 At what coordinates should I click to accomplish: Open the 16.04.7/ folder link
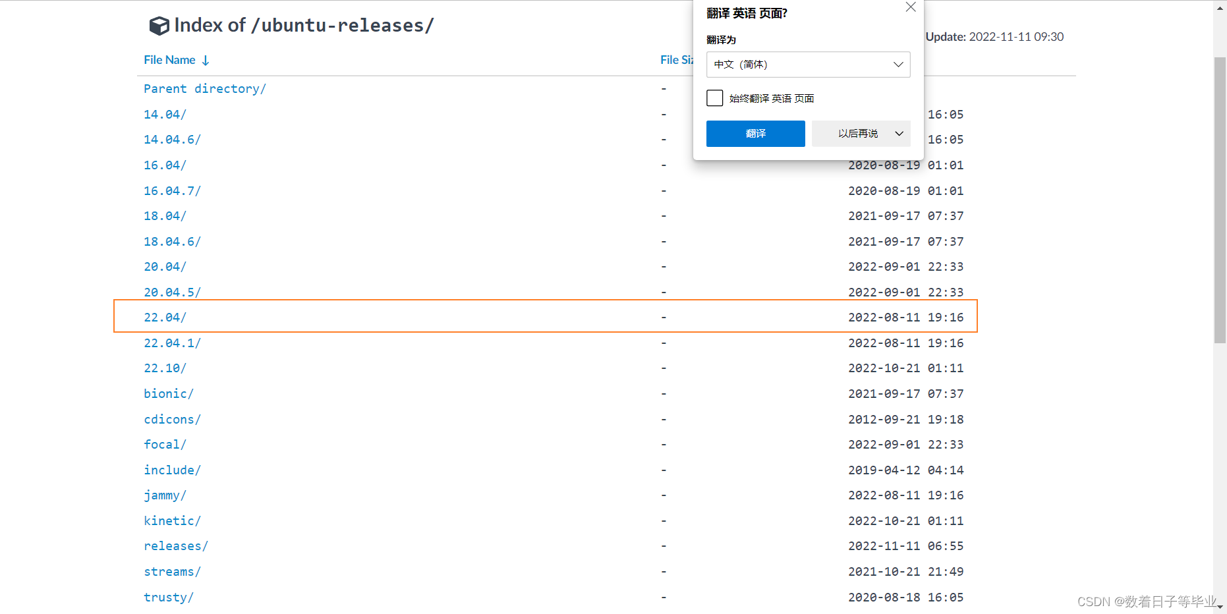(x=172, y=191)
